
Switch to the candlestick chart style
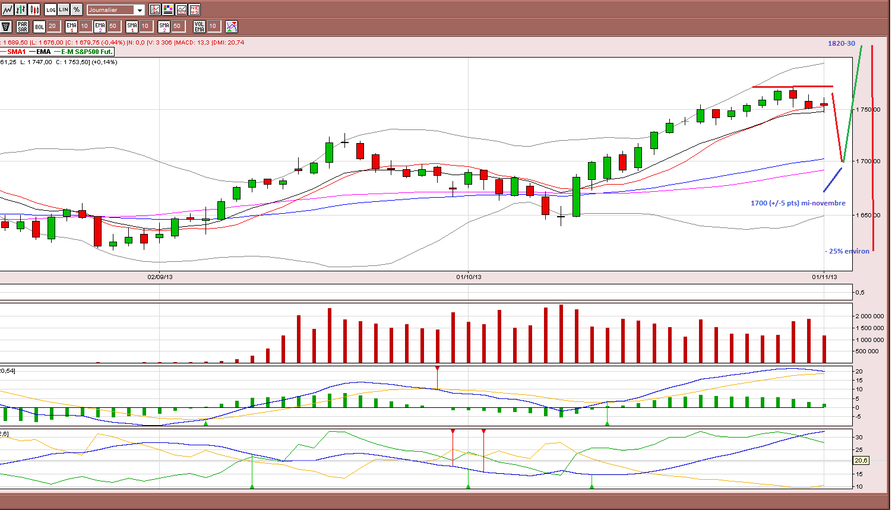tap(34, 9)
